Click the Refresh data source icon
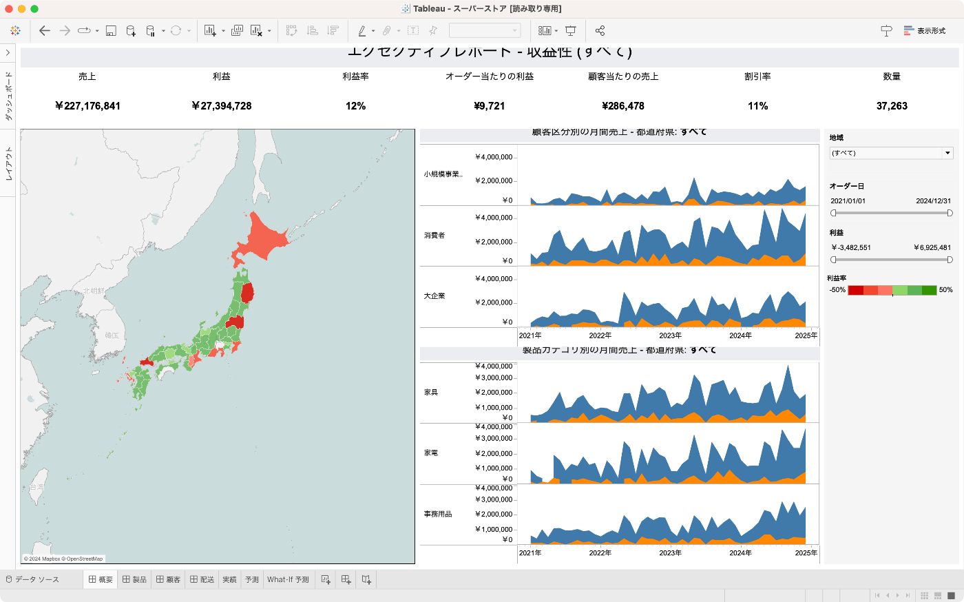This screenshot has height=602, width=964. 176,30
